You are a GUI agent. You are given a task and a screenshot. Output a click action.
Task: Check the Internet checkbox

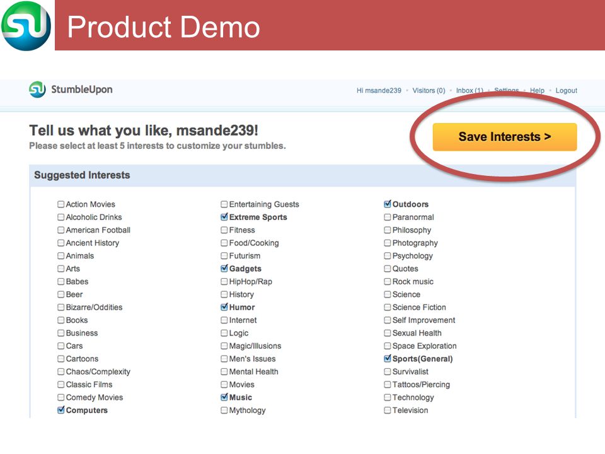[224, 320]
